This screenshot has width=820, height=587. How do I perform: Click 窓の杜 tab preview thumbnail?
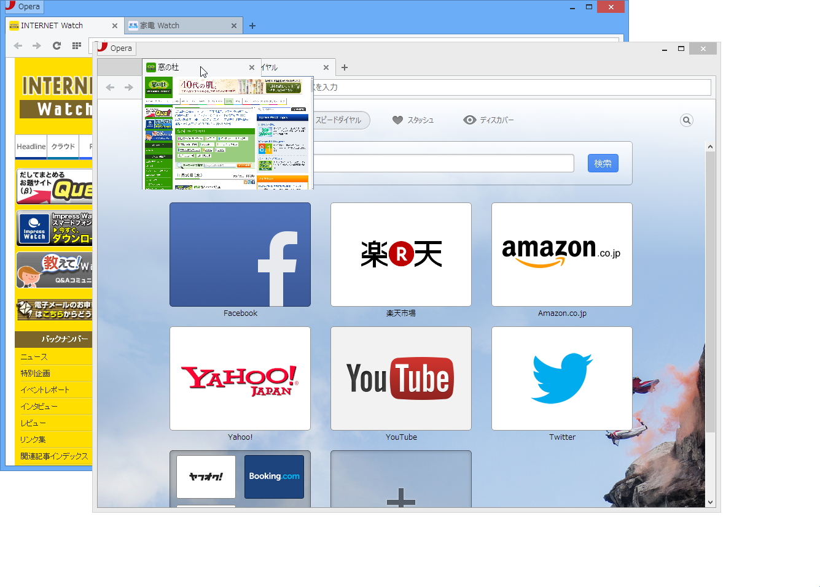tap(228, 133)
